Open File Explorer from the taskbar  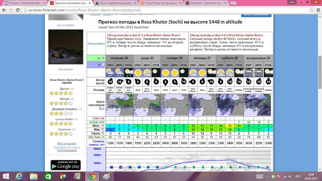pos(34,176)
